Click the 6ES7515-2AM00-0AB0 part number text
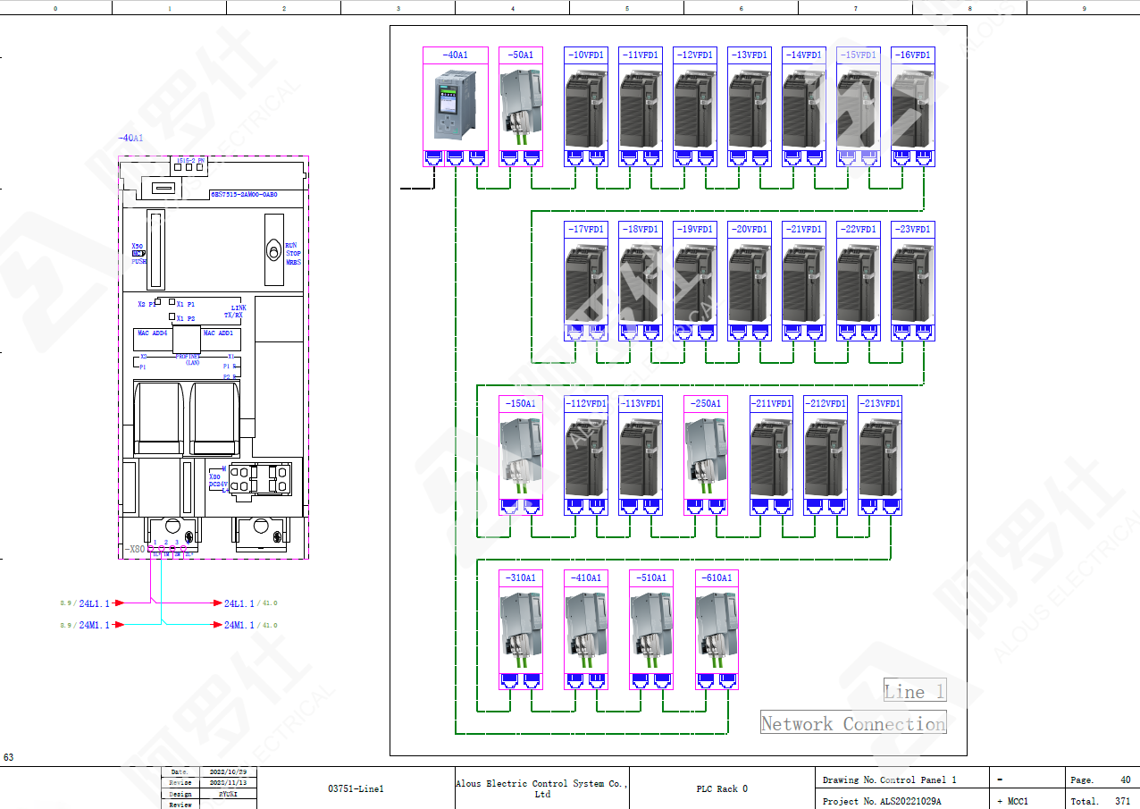The width and height of the screenshot is (1140, 809). pos(243,194)
